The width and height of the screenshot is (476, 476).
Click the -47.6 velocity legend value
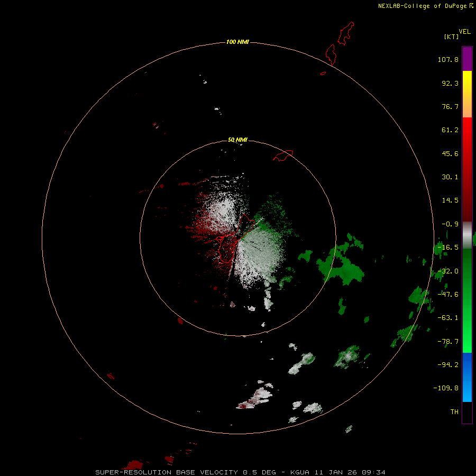tap(448, 295)
